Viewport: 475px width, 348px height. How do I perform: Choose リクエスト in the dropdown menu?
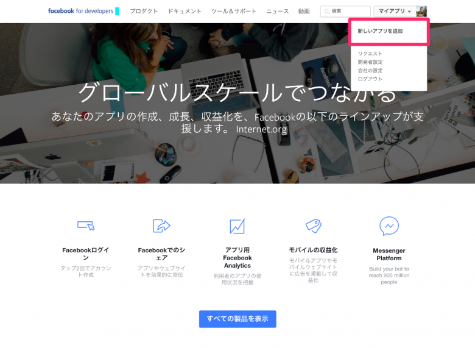(x=370, y=54)
